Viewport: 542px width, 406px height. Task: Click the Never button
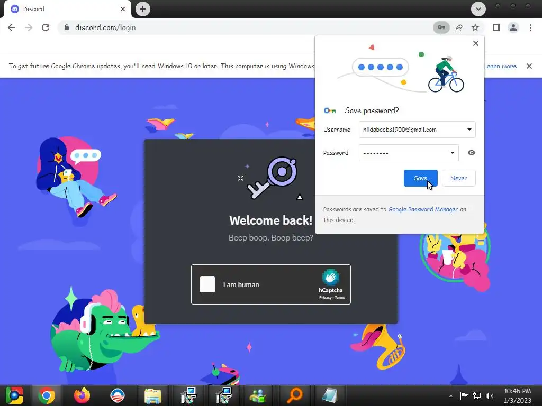point(459,178)
